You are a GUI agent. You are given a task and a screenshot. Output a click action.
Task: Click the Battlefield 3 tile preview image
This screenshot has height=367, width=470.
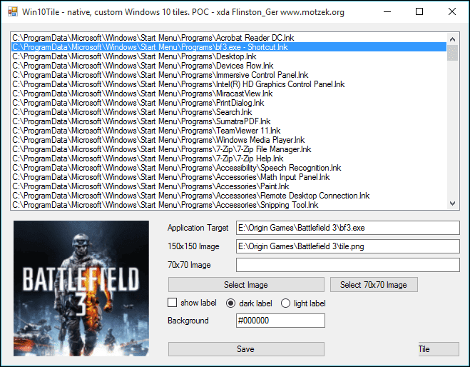(81, 288)
